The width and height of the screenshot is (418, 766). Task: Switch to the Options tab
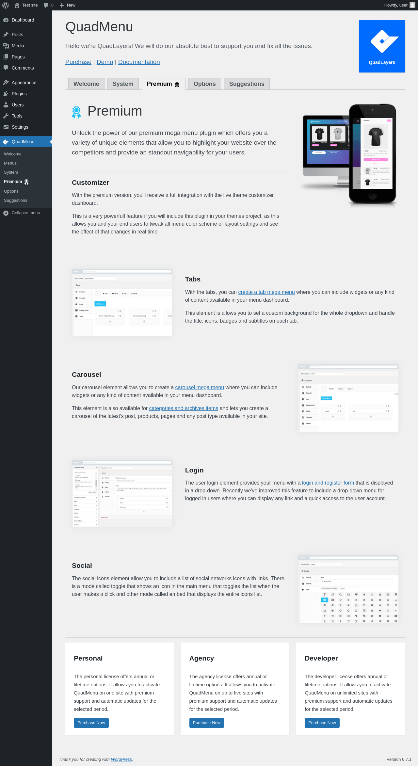(204, 84)
